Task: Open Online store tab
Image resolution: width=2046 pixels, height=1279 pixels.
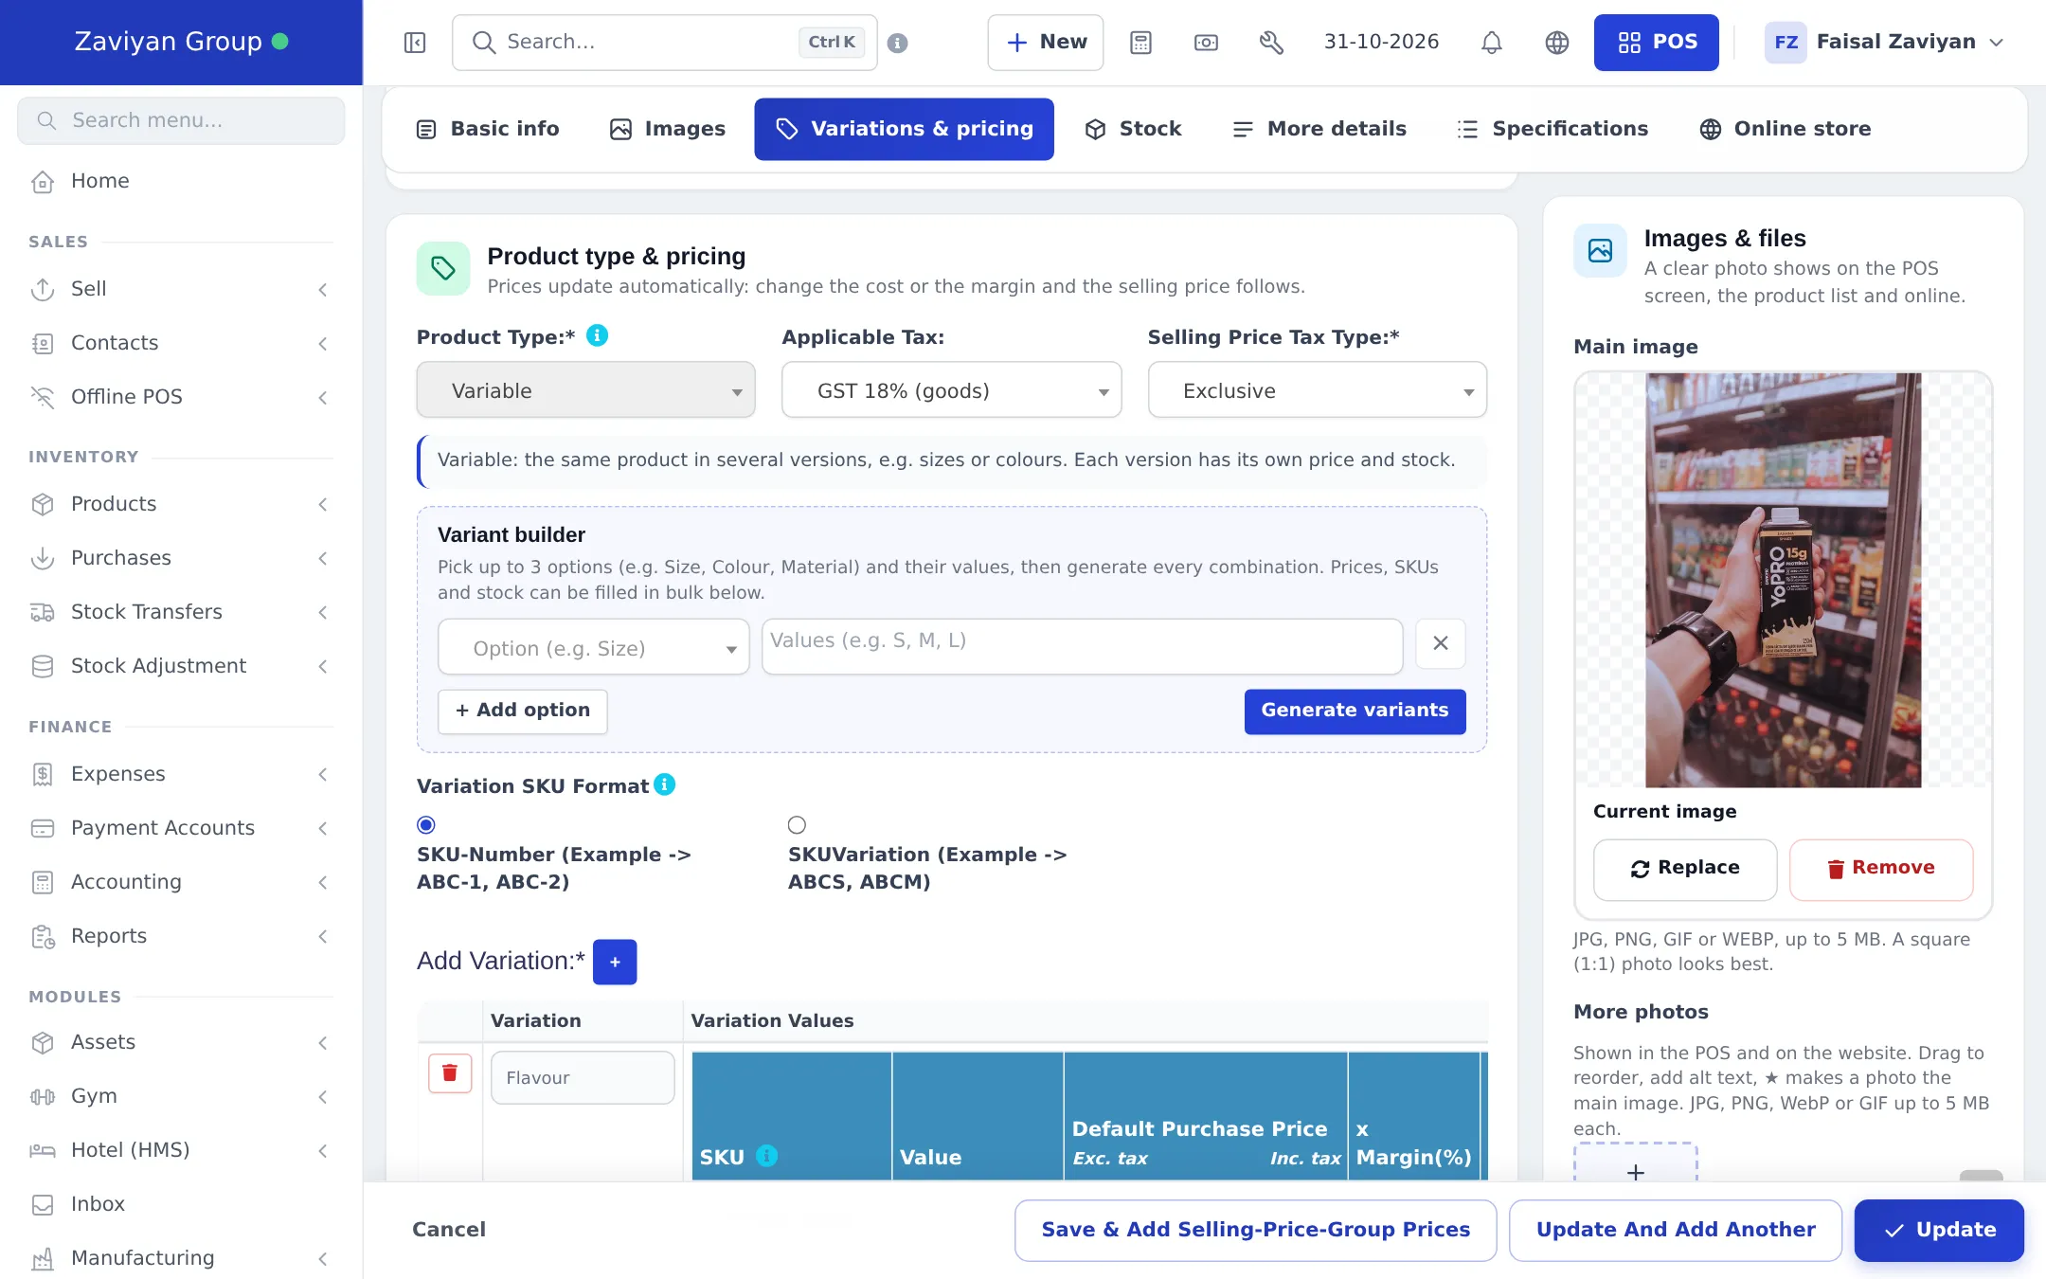Action: tap(1786, 129)
